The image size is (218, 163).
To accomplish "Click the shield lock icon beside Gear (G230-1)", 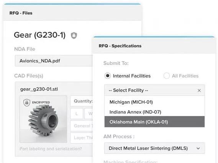I will 74,36.
